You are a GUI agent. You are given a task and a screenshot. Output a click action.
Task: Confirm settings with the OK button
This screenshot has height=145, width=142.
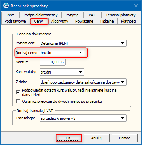(x=68, y=138)
